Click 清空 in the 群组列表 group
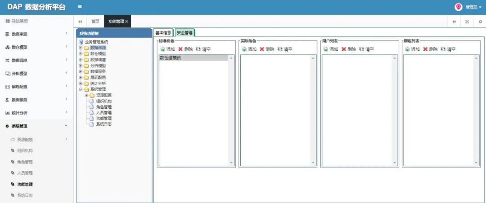Viewport: 486px width, 203px height. pyautogui.click(x=448, y=49)
